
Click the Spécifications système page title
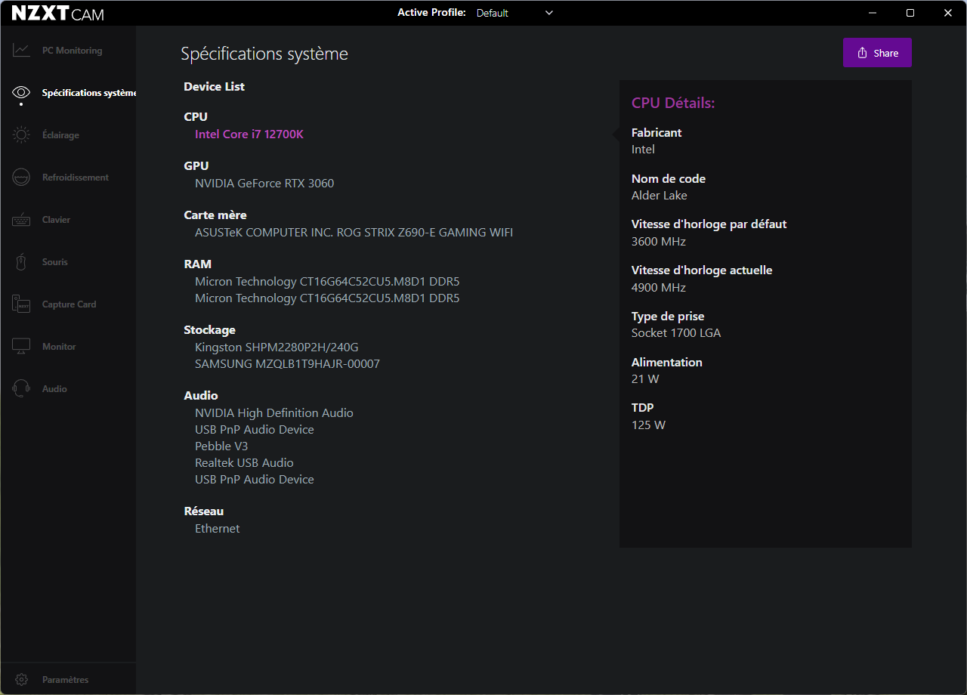pyautogui.click(x=264, y=54)
